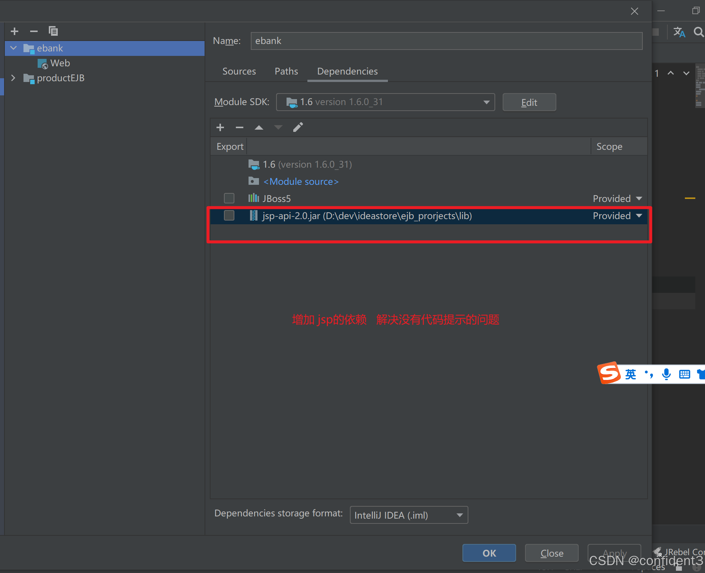The width and height of the screenshot is (705, 573).
Task: Click the Apply button
Action: pyautogui.click(x=614, y=553)
